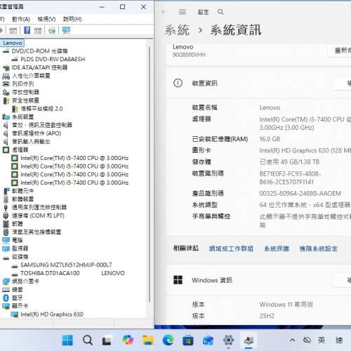Viewport: 351px width, 351px height.
Task: Click the monitor icon in Device Manager toolbar
Action: point(66,30)
